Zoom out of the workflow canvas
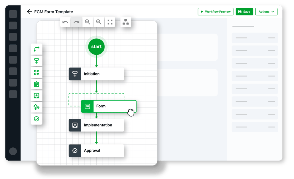This screenshot has height=179, width=294. 99,22
